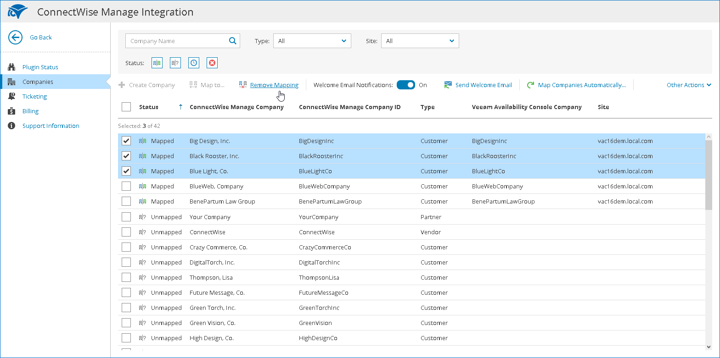720x358 pixels.
Task: Turn off Welcome Email Notifications switch
Action: pos(406,85)
